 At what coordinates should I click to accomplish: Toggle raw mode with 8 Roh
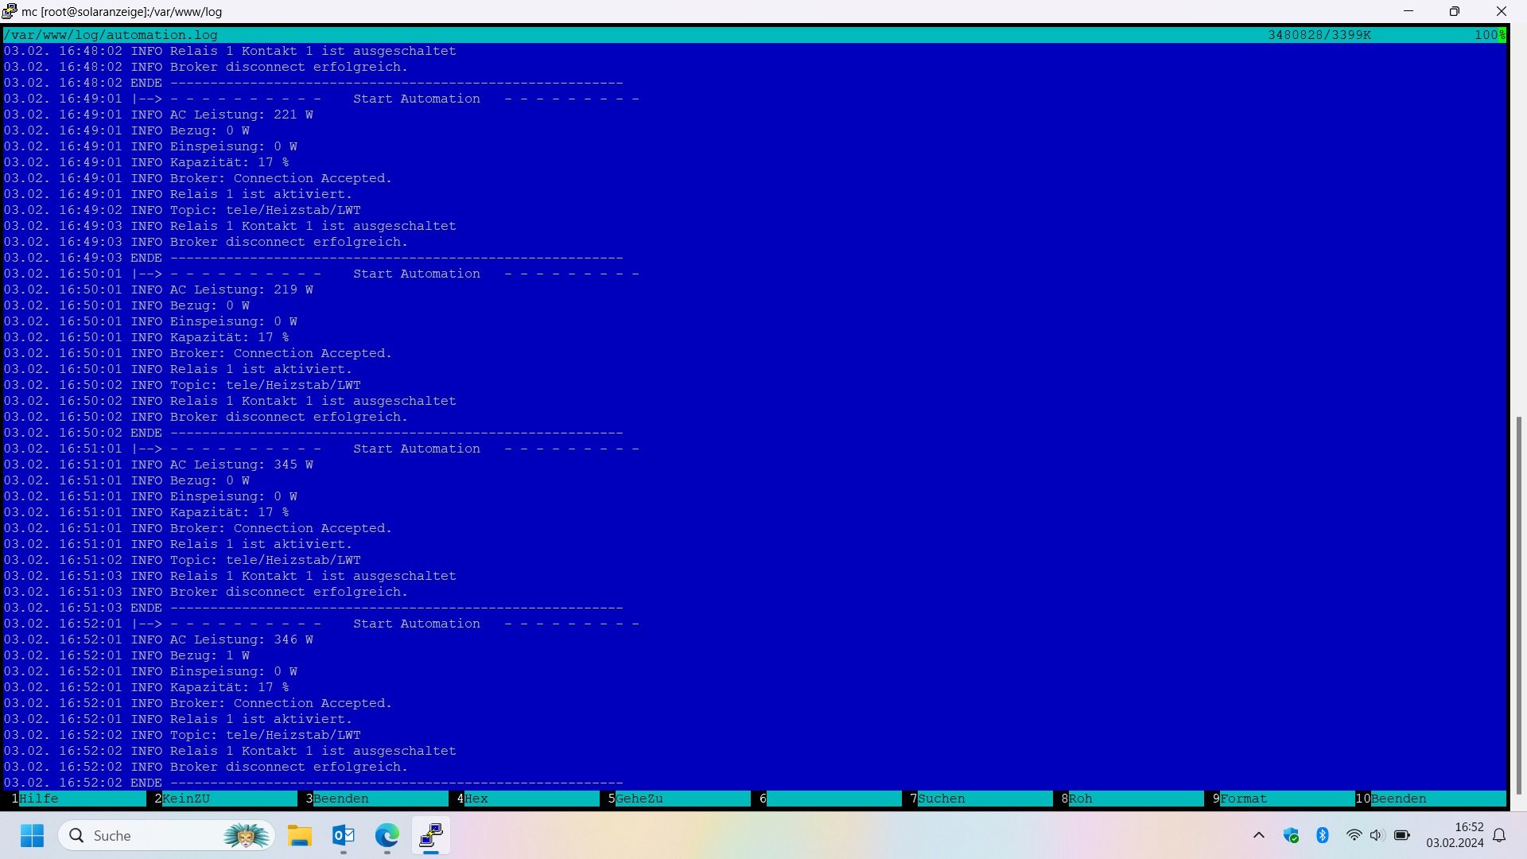1080,799
